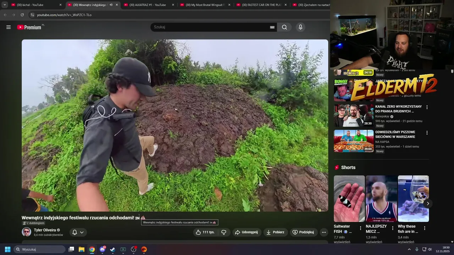Open Google Chrome from taskbar
Screen dimensions: 454x255
pyautogui.click(x=92, y=249)
